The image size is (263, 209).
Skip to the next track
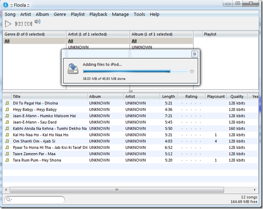tap(28, 24)
